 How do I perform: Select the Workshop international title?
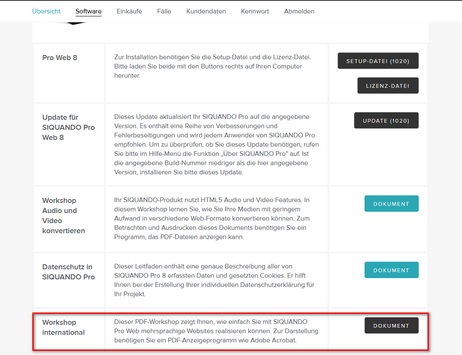click(63, 327)
